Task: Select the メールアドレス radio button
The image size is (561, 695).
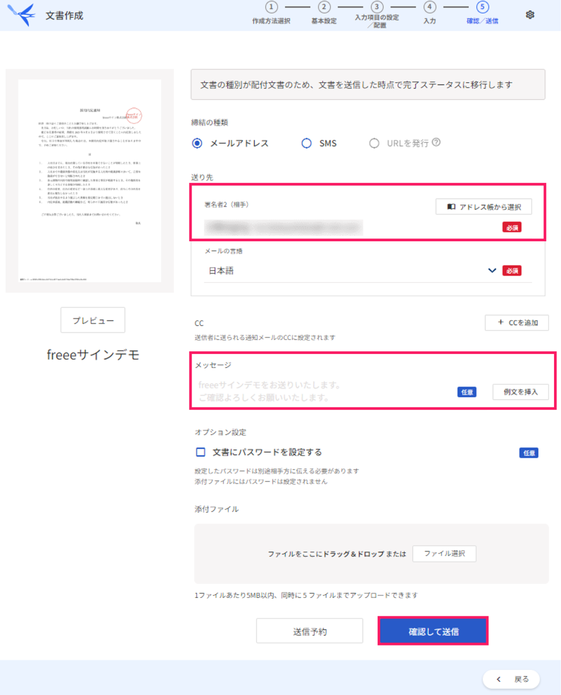Action: [197, 143]
